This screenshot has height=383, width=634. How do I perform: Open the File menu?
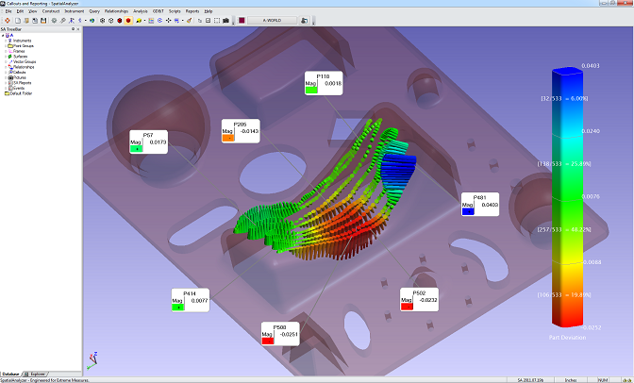pyautogui.click(x=8, y=11)
